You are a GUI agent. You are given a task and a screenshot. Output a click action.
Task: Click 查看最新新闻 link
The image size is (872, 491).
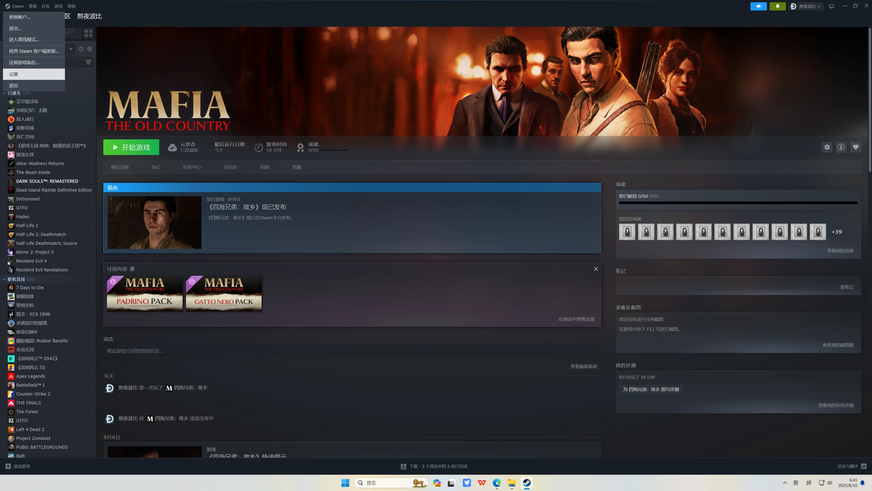tap(583, 367)
